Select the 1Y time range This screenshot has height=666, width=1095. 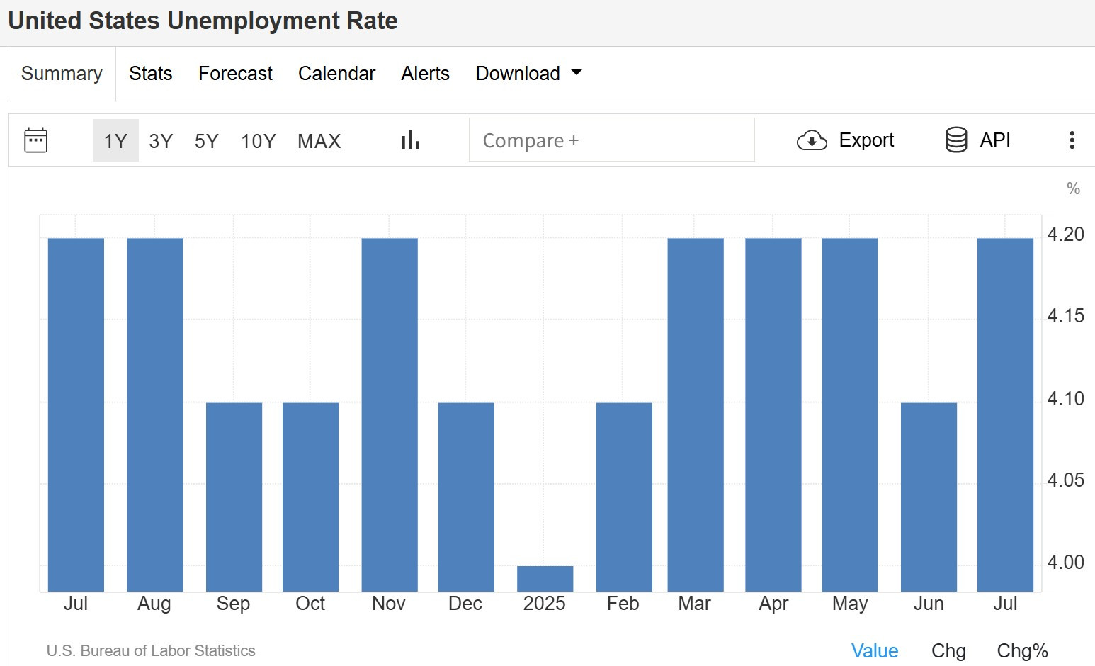pos(115,141)
